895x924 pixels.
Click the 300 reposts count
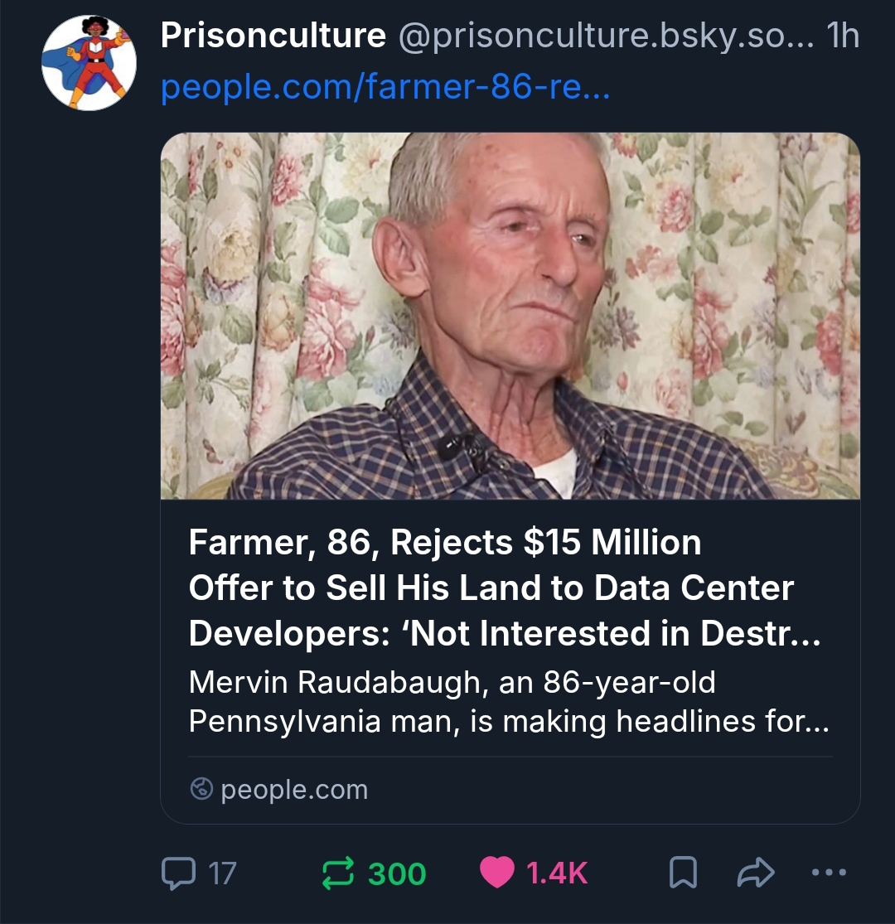397,873
